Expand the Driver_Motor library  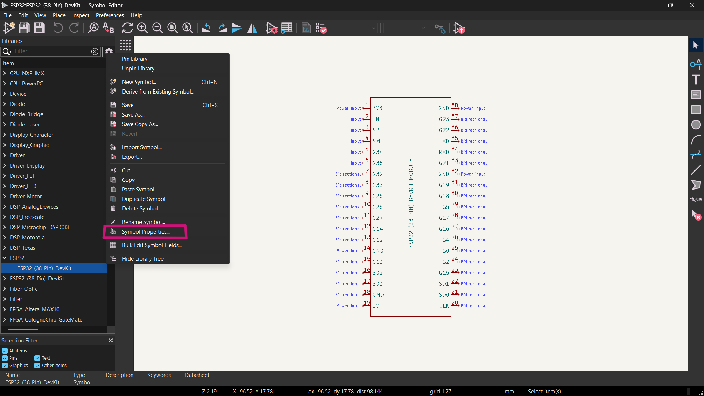[4, 197]
